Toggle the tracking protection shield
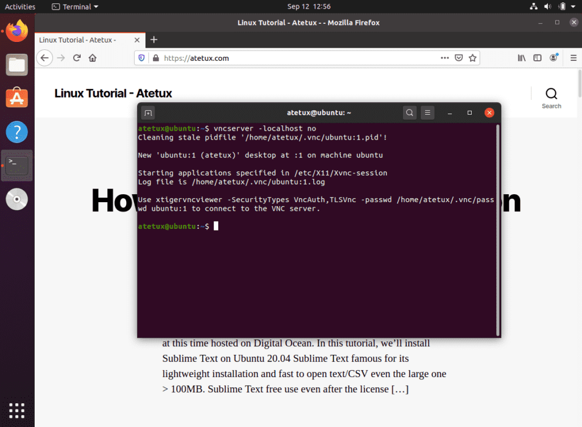Viewport: 582px width, 427px height. (141, 57)
